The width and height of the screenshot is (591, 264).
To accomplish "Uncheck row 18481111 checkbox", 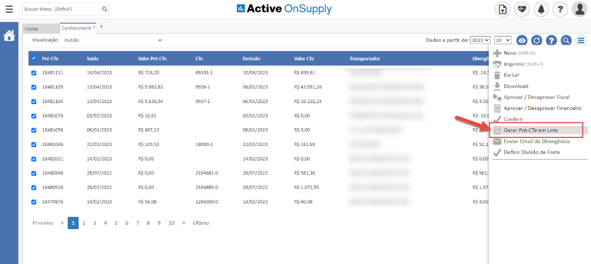I will coord(34,73).
